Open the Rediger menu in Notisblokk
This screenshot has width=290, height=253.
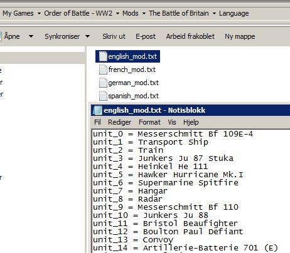pos(120,122)
